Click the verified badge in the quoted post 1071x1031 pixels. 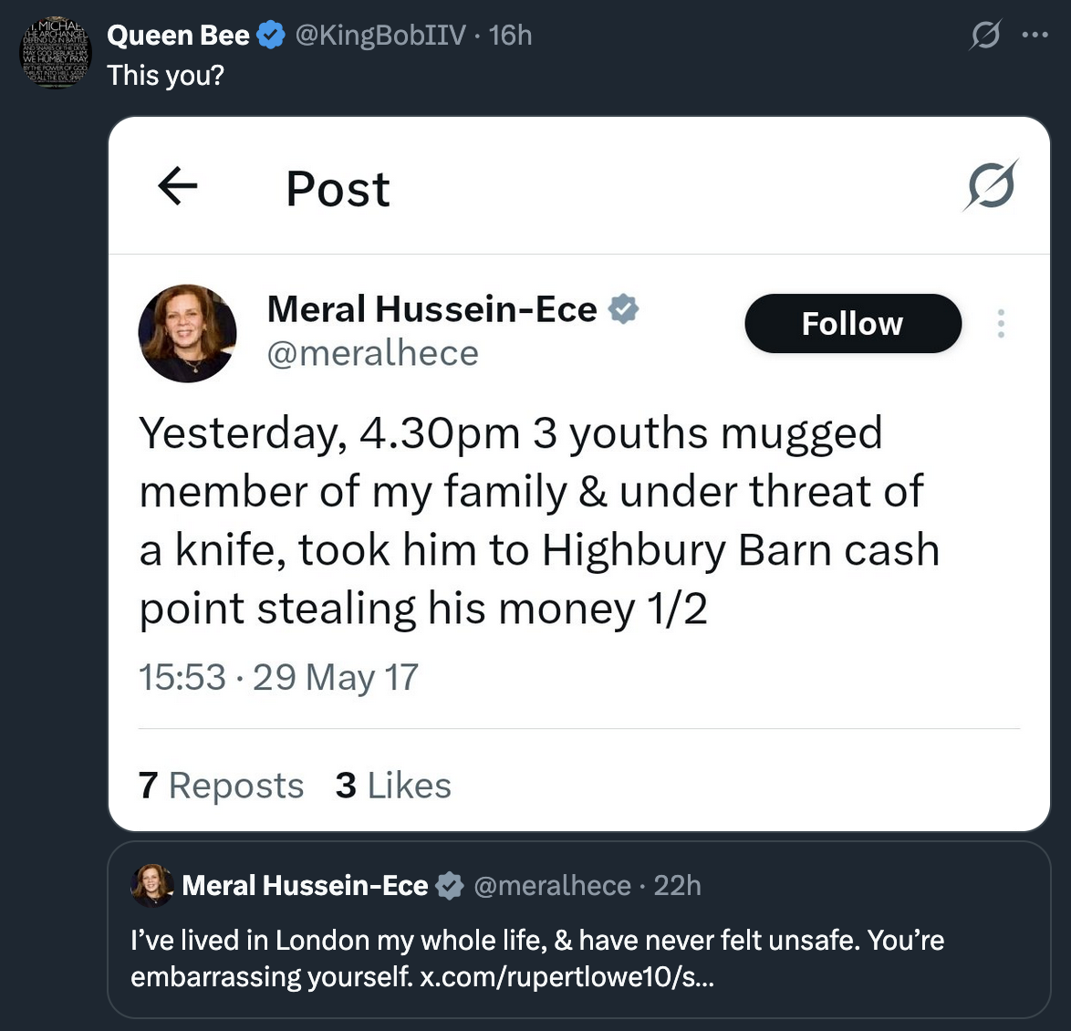click(450, 885)
